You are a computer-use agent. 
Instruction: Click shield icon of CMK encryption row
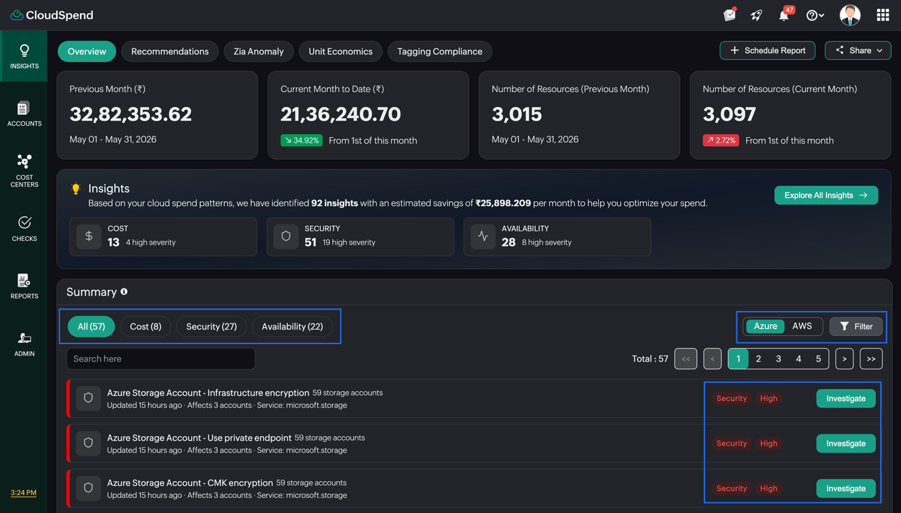pos(88,488)
